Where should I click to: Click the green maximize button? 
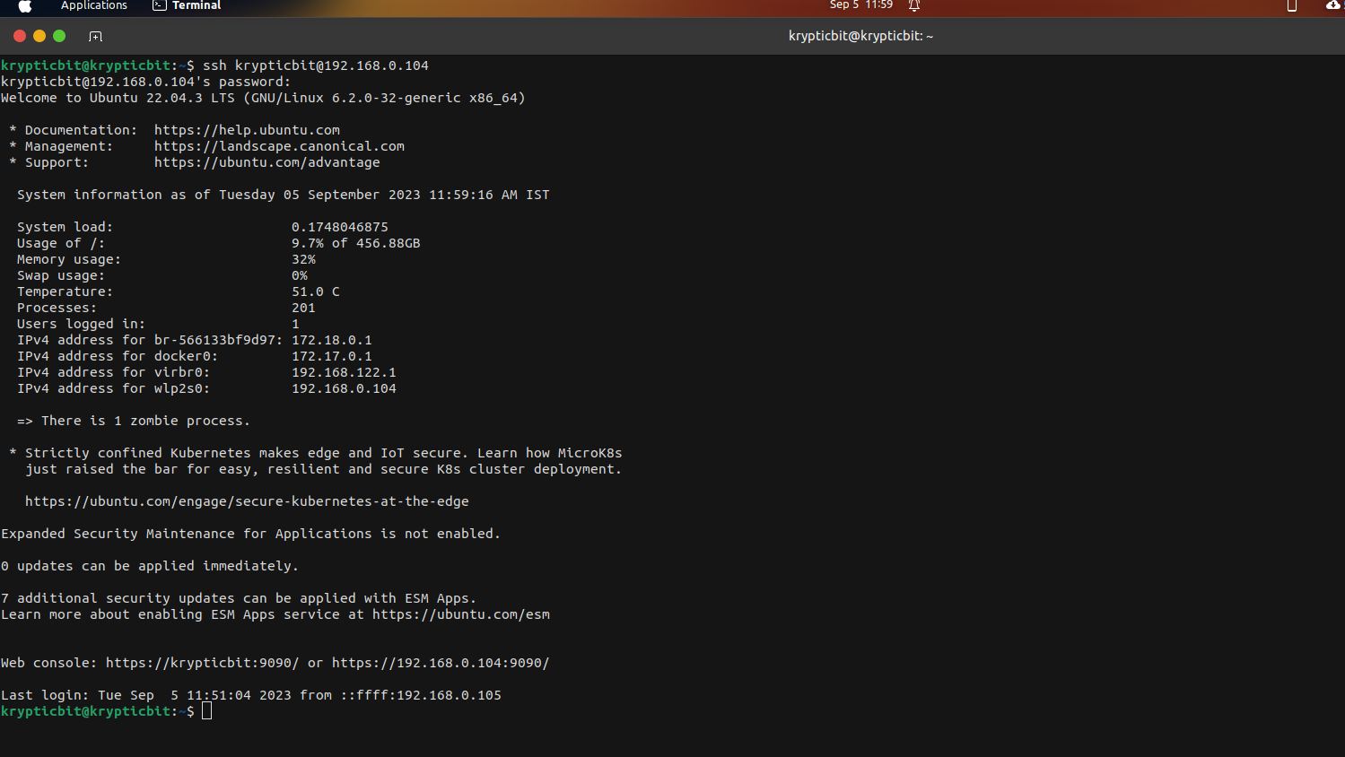tap(58, 36)
